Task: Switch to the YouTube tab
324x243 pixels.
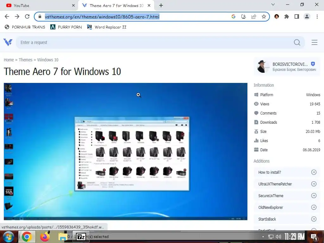Action: (39, 6)
